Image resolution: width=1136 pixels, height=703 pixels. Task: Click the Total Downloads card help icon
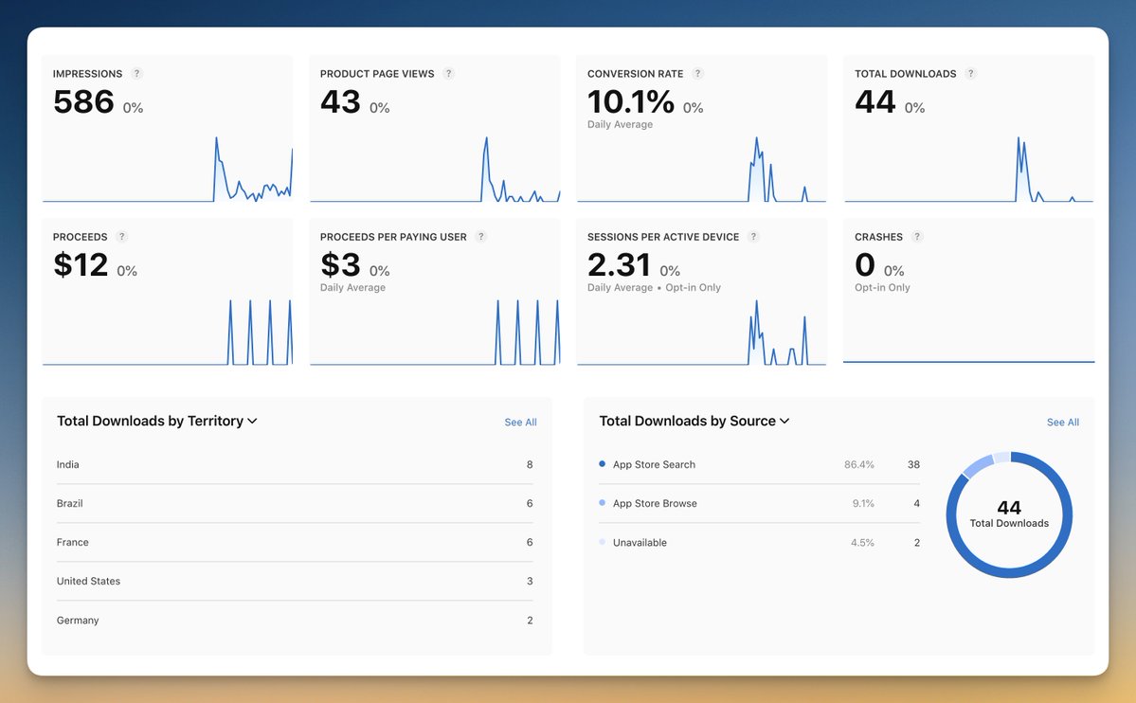coord(971,73)
